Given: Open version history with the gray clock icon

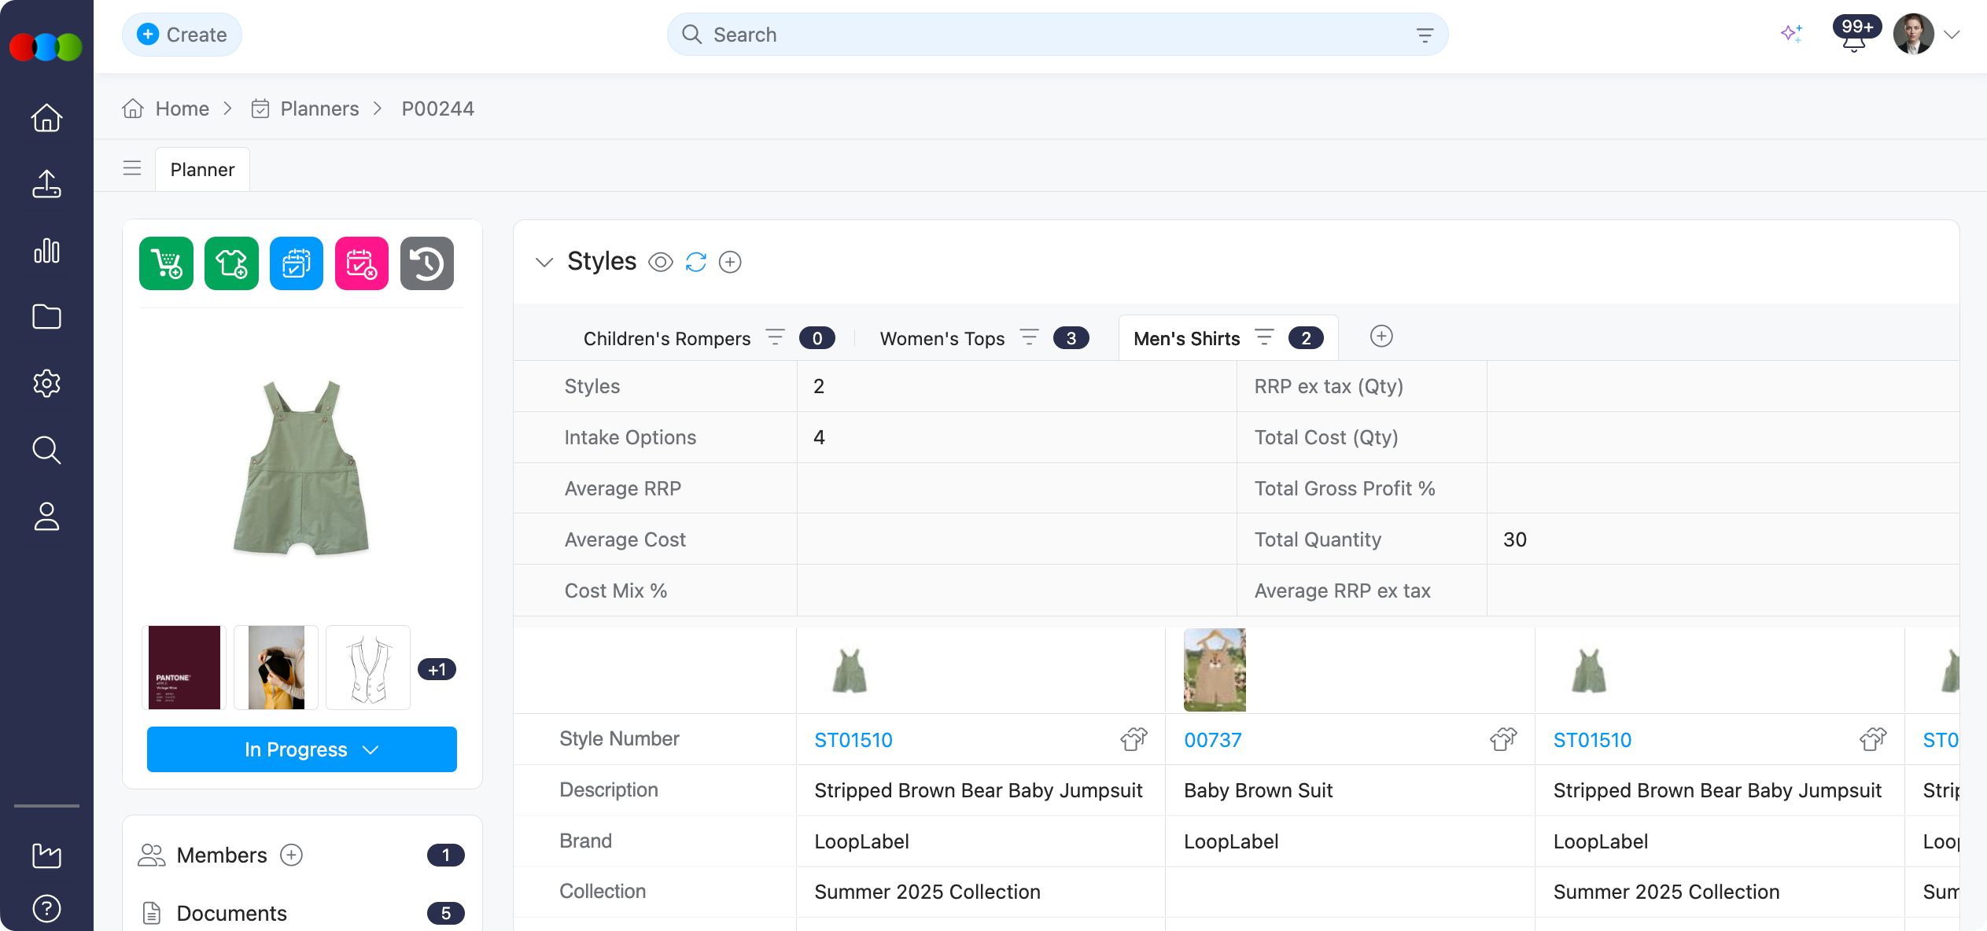Looking at the screenshot, I should (427, 263).
